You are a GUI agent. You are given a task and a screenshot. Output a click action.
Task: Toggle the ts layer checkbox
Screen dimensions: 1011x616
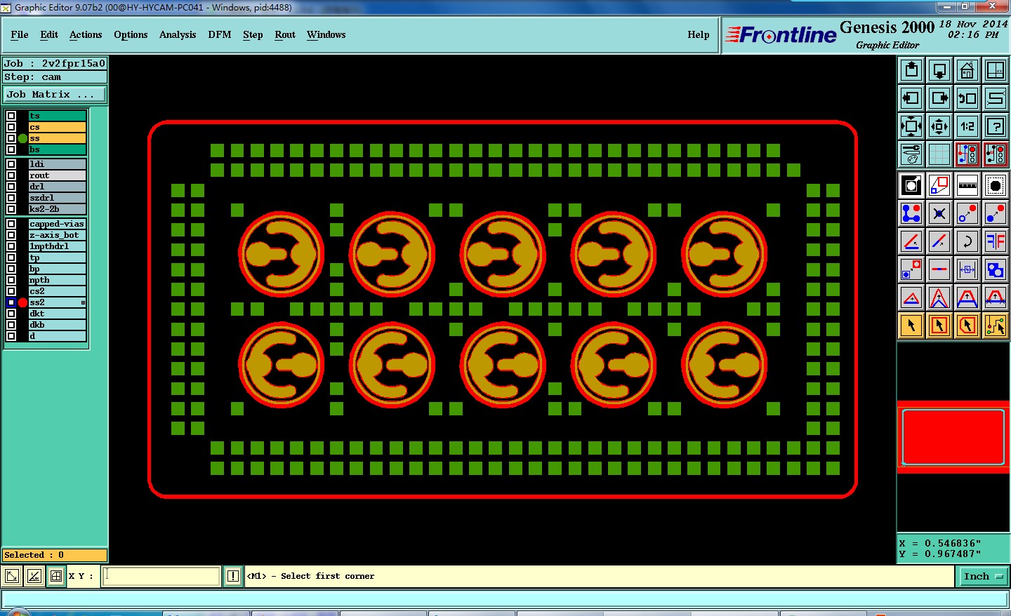11,116
